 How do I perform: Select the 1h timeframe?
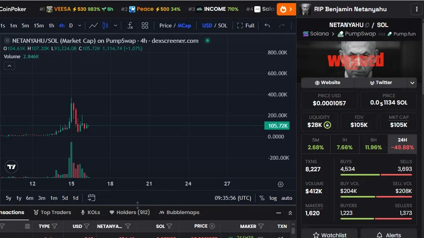click(x=51, y=25)
